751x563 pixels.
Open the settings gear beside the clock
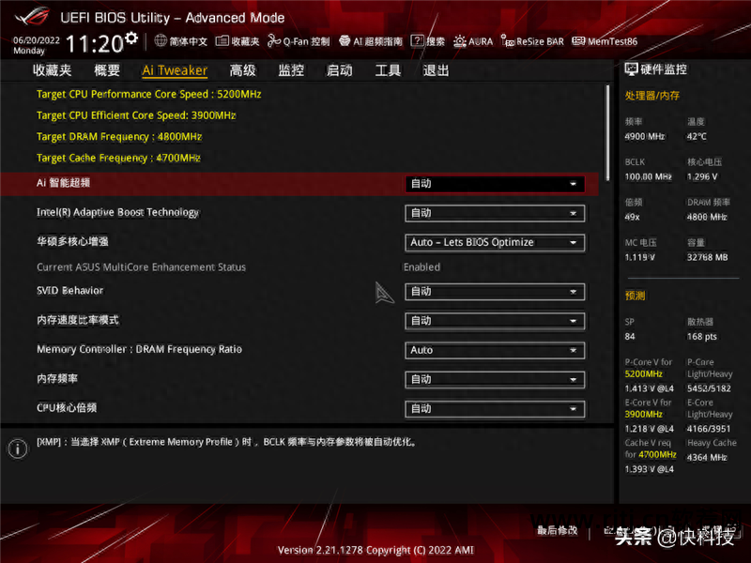131,38
